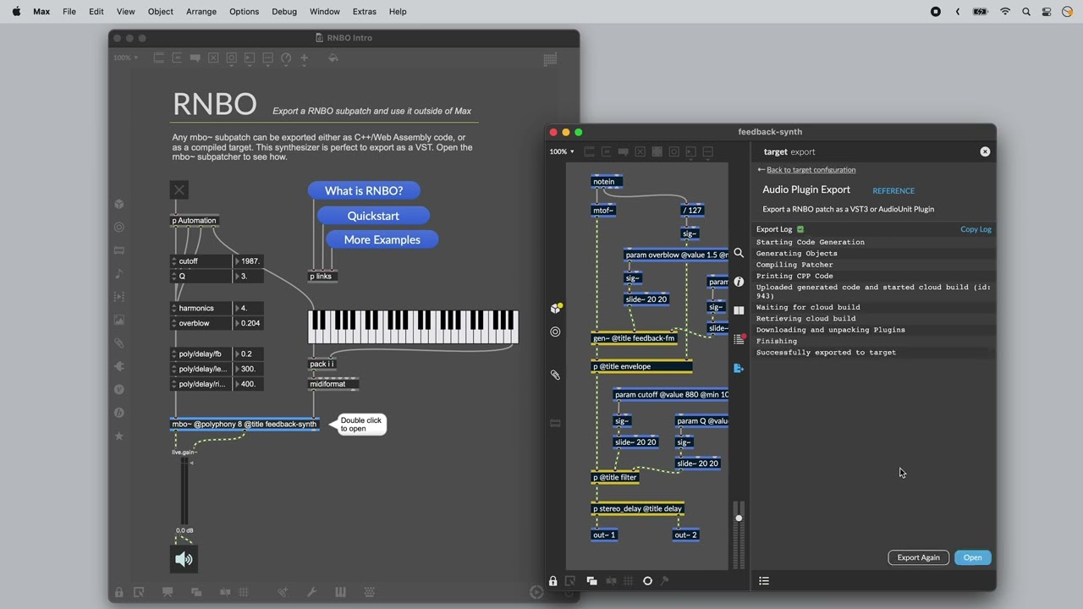The image size is (1083, 609).
Task: Click the What is RNBO? button
Action: pos(364,190)
